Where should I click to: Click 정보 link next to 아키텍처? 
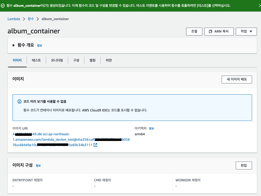tap(151, 128)
